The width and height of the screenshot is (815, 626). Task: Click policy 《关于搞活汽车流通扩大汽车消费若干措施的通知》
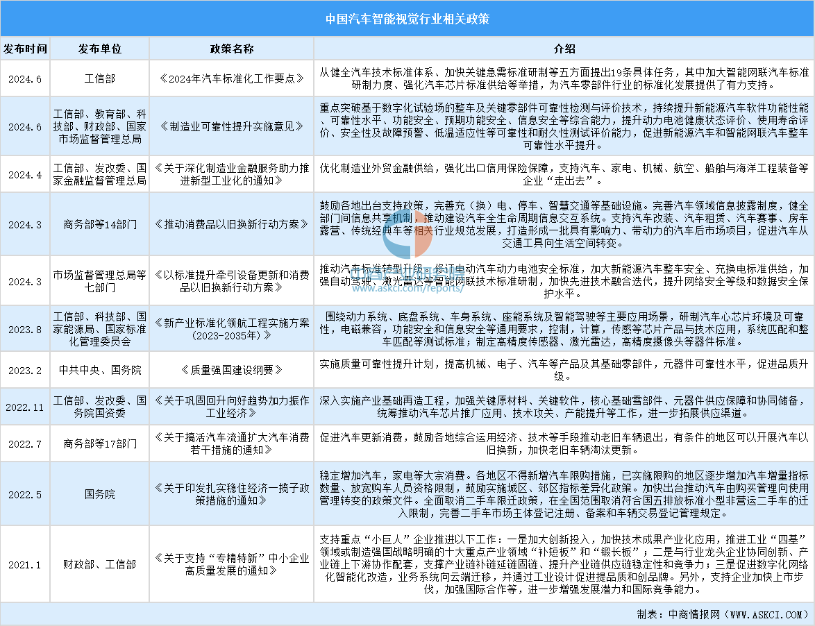point(232,443)
